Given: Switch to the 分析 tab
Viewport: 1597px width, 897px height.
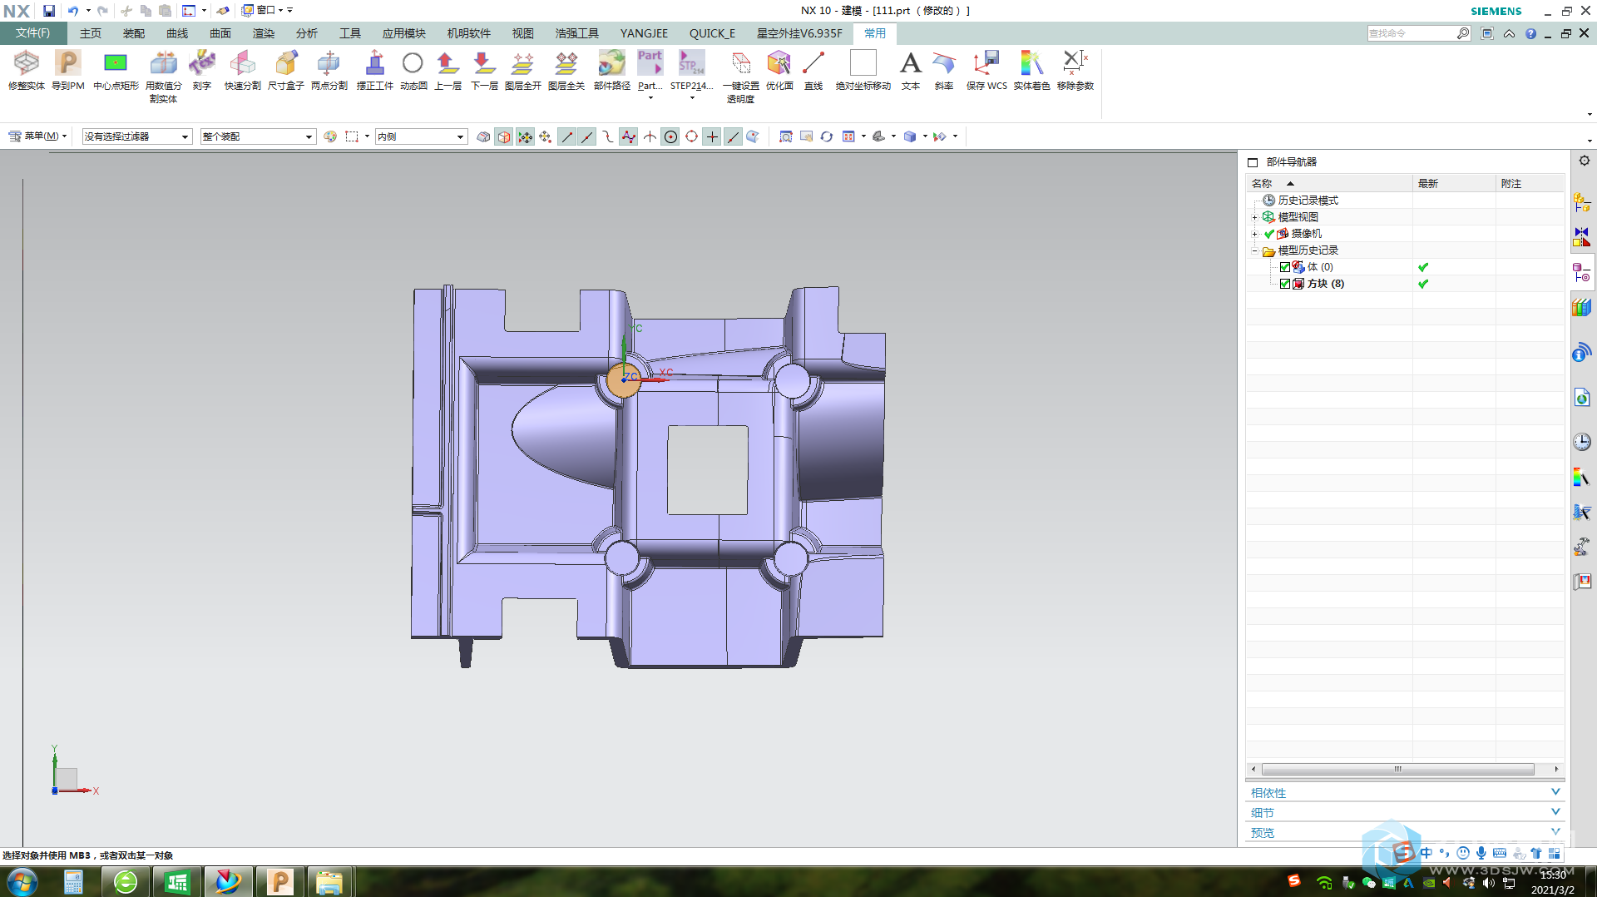Looking at the screenshot, I should (307, 33).
